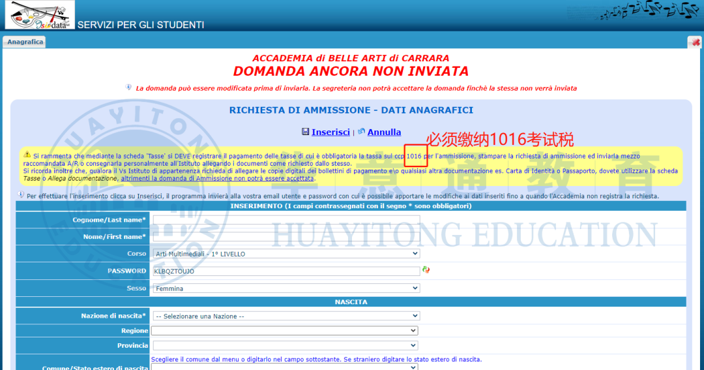Focus the Cognome/Last name input field

click(286, 219)
